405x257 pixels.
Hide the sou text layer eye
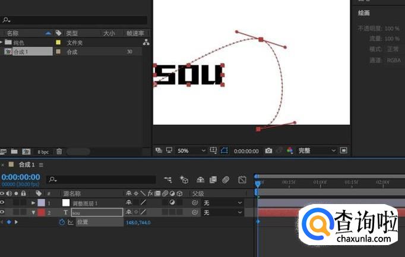[4, 212]
